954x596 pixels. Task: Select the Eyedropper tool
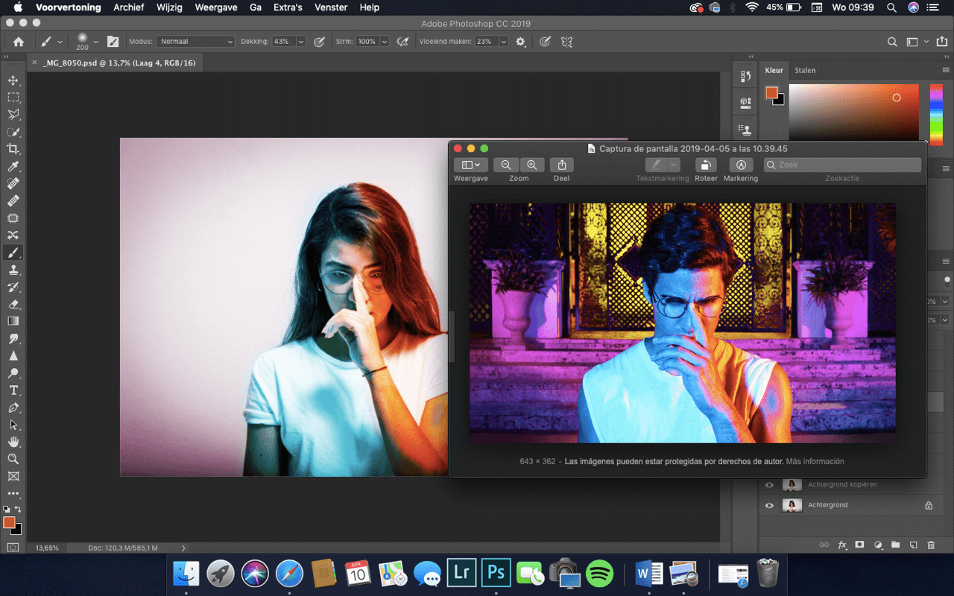point(13,166)
